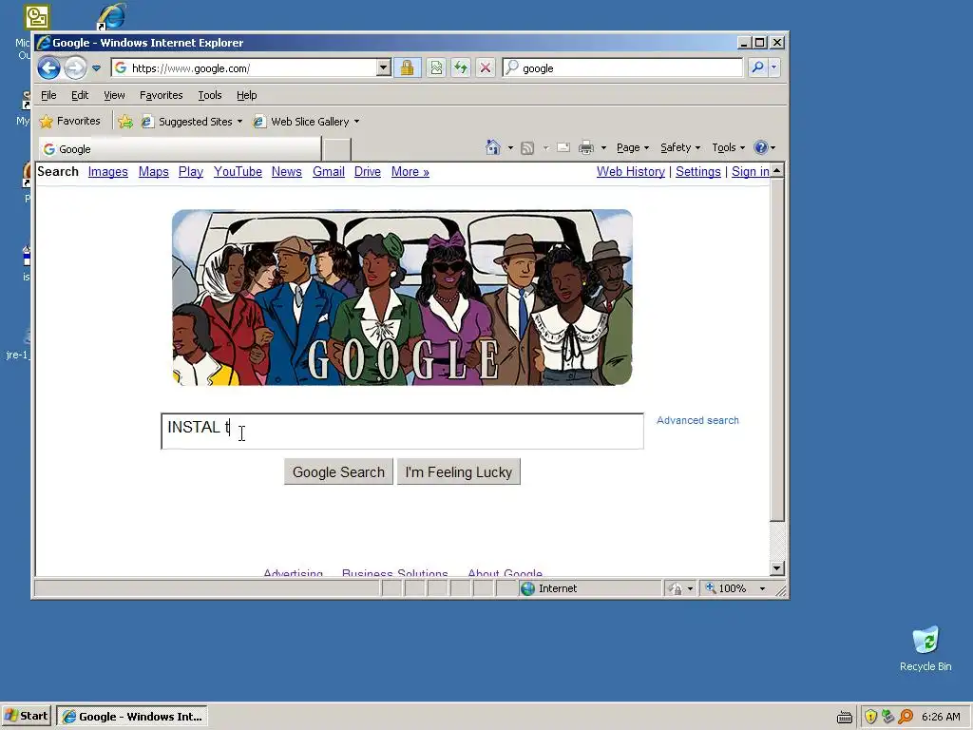Click the Print icon

coord(585,147)
